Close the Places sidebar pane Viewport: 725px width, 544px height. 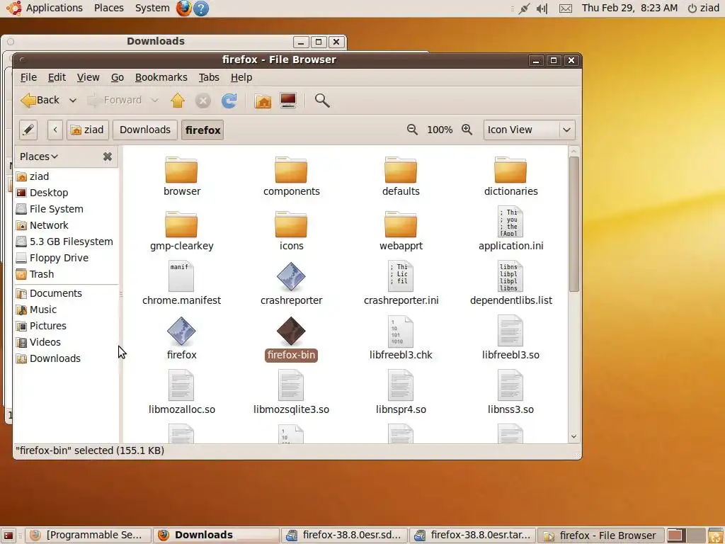pyautogui.click(x=108, y=157)
